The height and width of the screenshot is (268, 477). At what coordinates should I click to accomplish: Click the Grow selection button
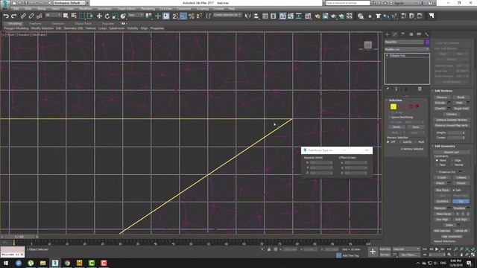[x=416, y=127]
